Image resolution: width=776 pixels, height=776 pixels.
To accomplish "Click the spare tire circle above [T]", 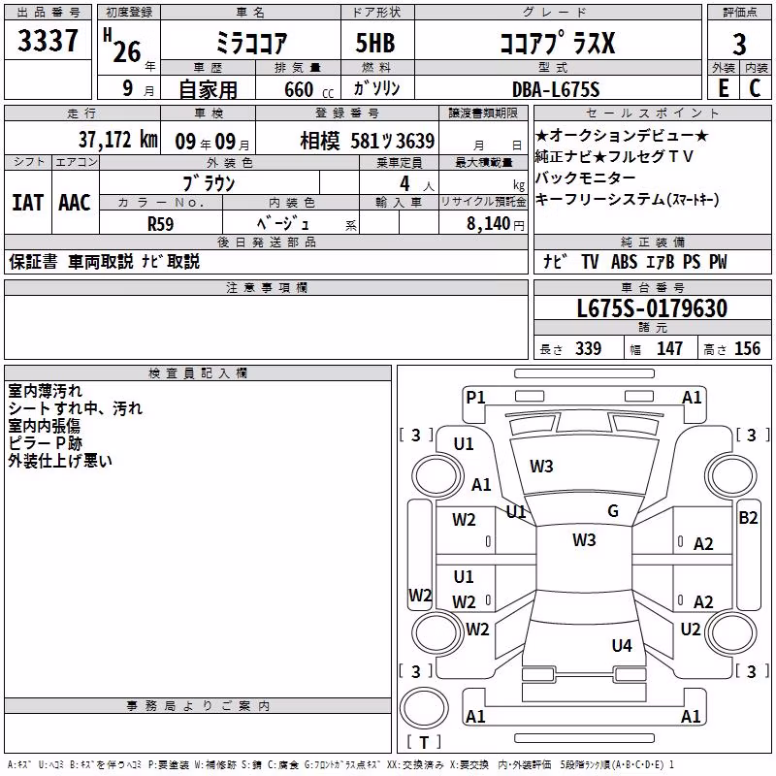I will coord(424,707).
